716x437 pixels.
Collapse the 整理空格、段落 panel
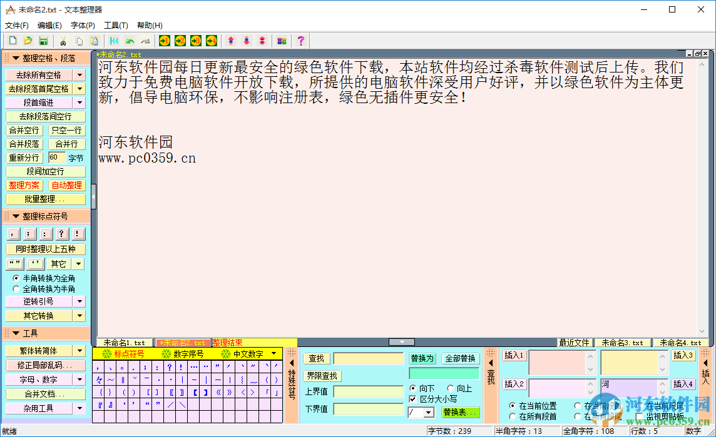tap(17, 58)
